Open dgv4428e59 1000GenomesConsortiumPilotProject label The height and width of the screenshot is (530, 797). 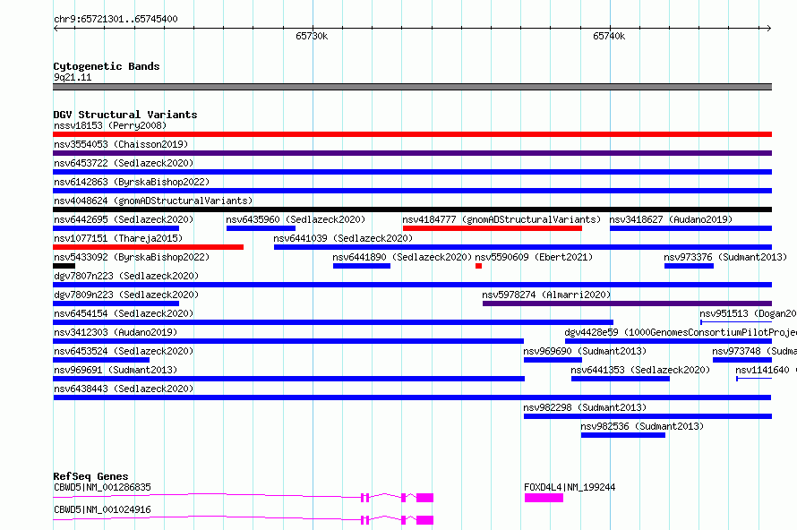pos(680,332)
